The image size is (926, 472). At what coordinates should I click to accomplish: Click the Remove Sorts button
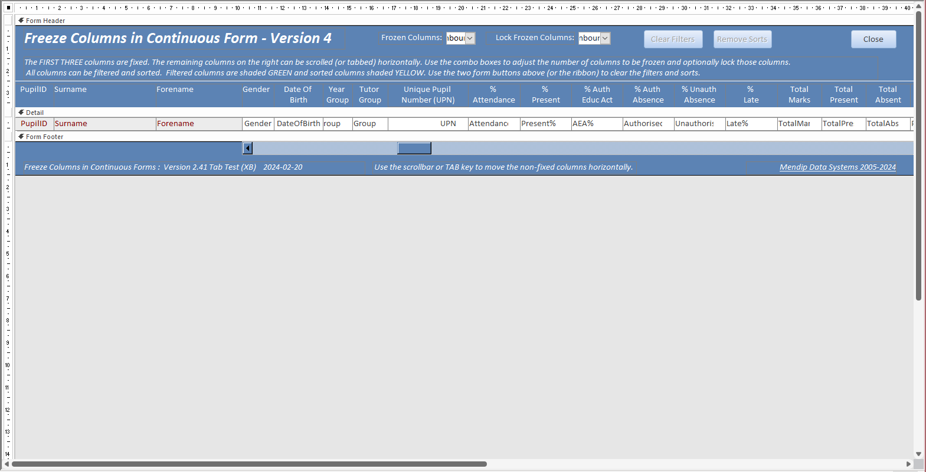click(x=742, y=39)
